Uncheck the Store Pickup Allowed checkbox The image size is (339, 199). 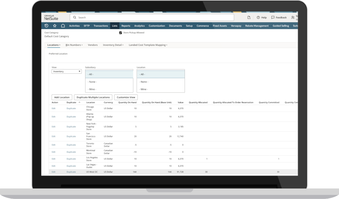click(x=121, y=33)
